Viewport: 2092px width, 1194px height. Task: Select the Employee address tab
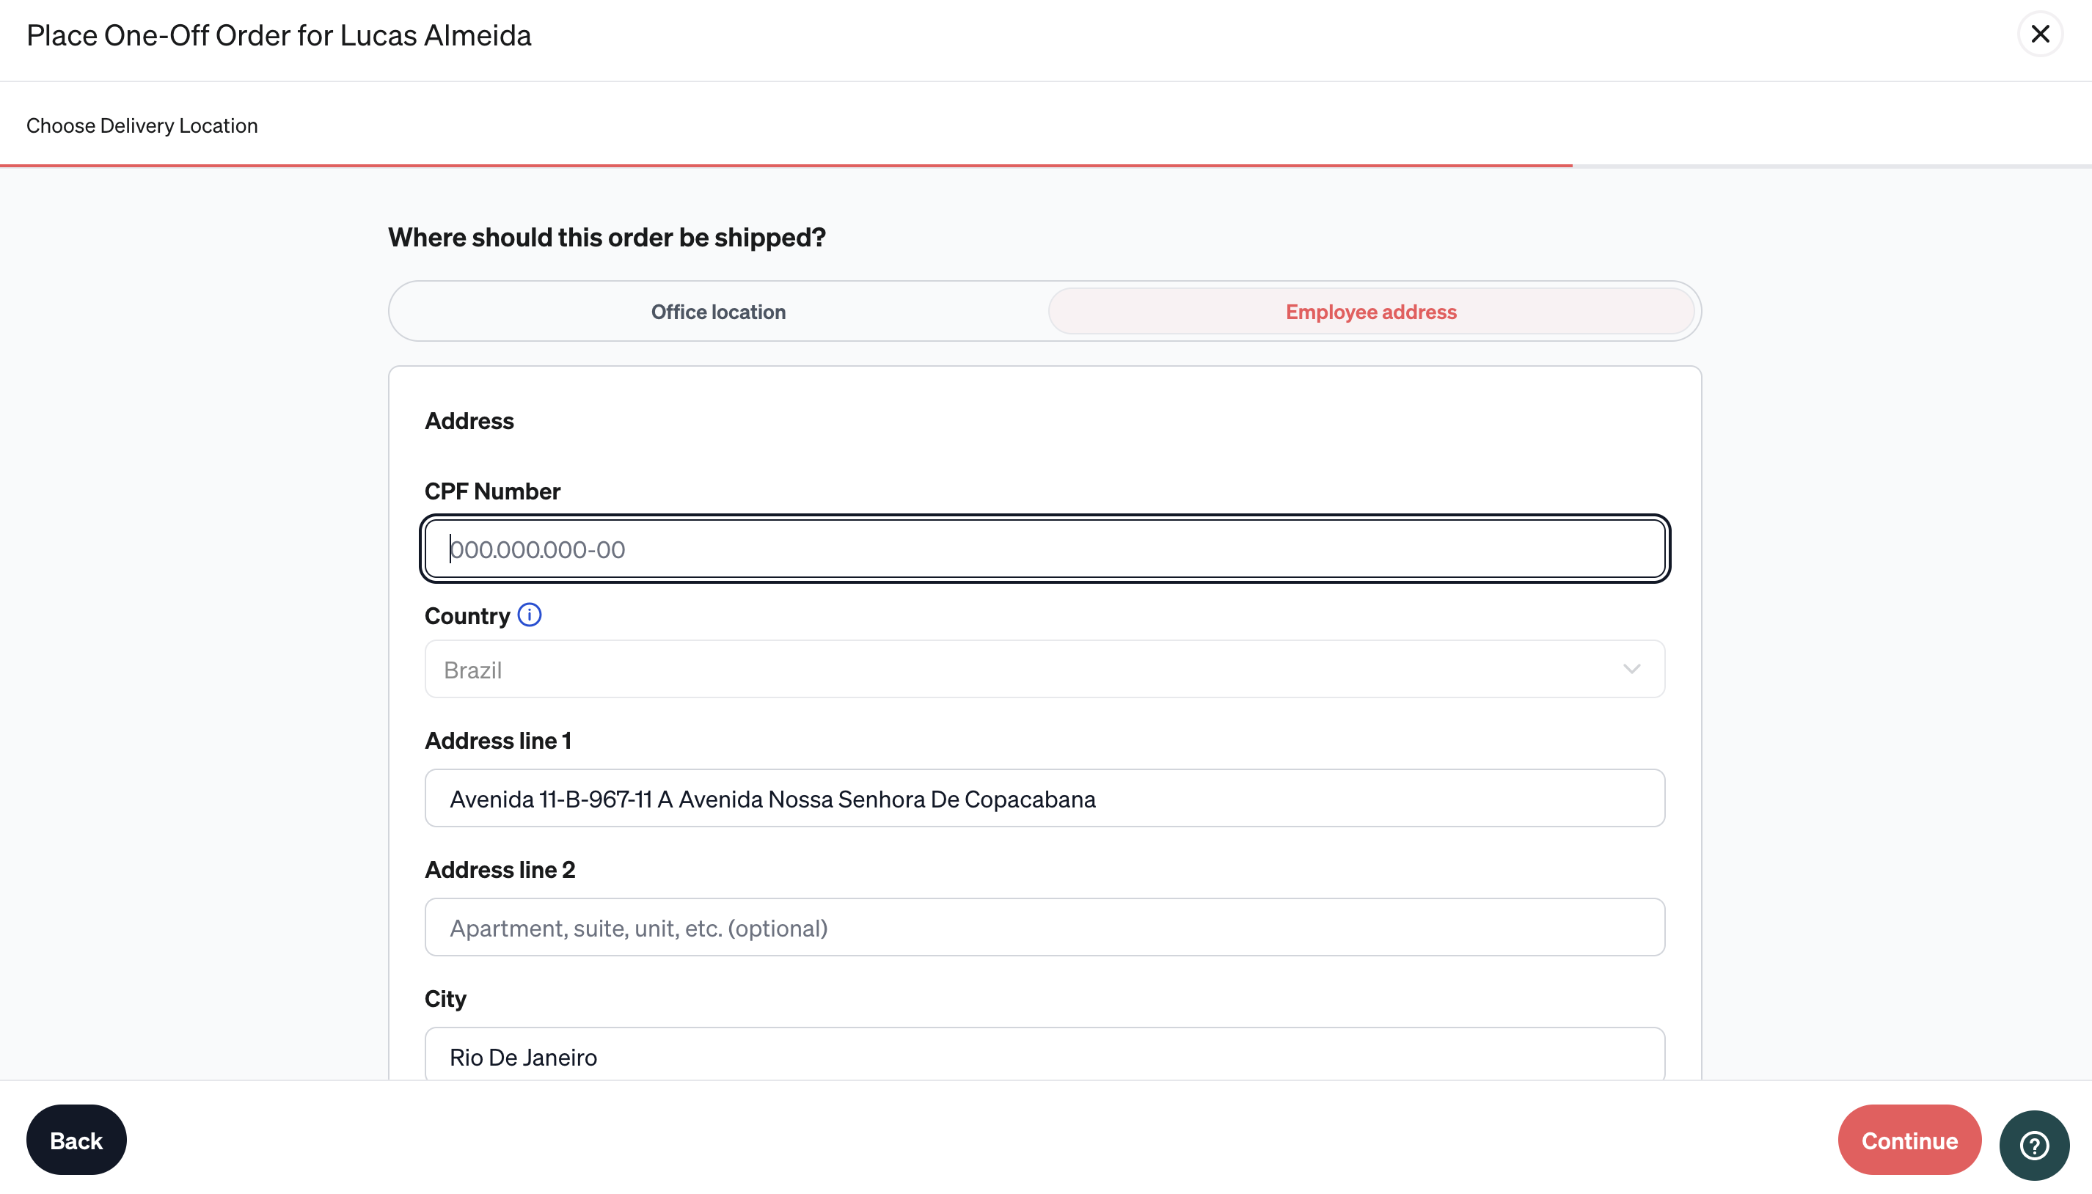click(x=1370, y=312)
